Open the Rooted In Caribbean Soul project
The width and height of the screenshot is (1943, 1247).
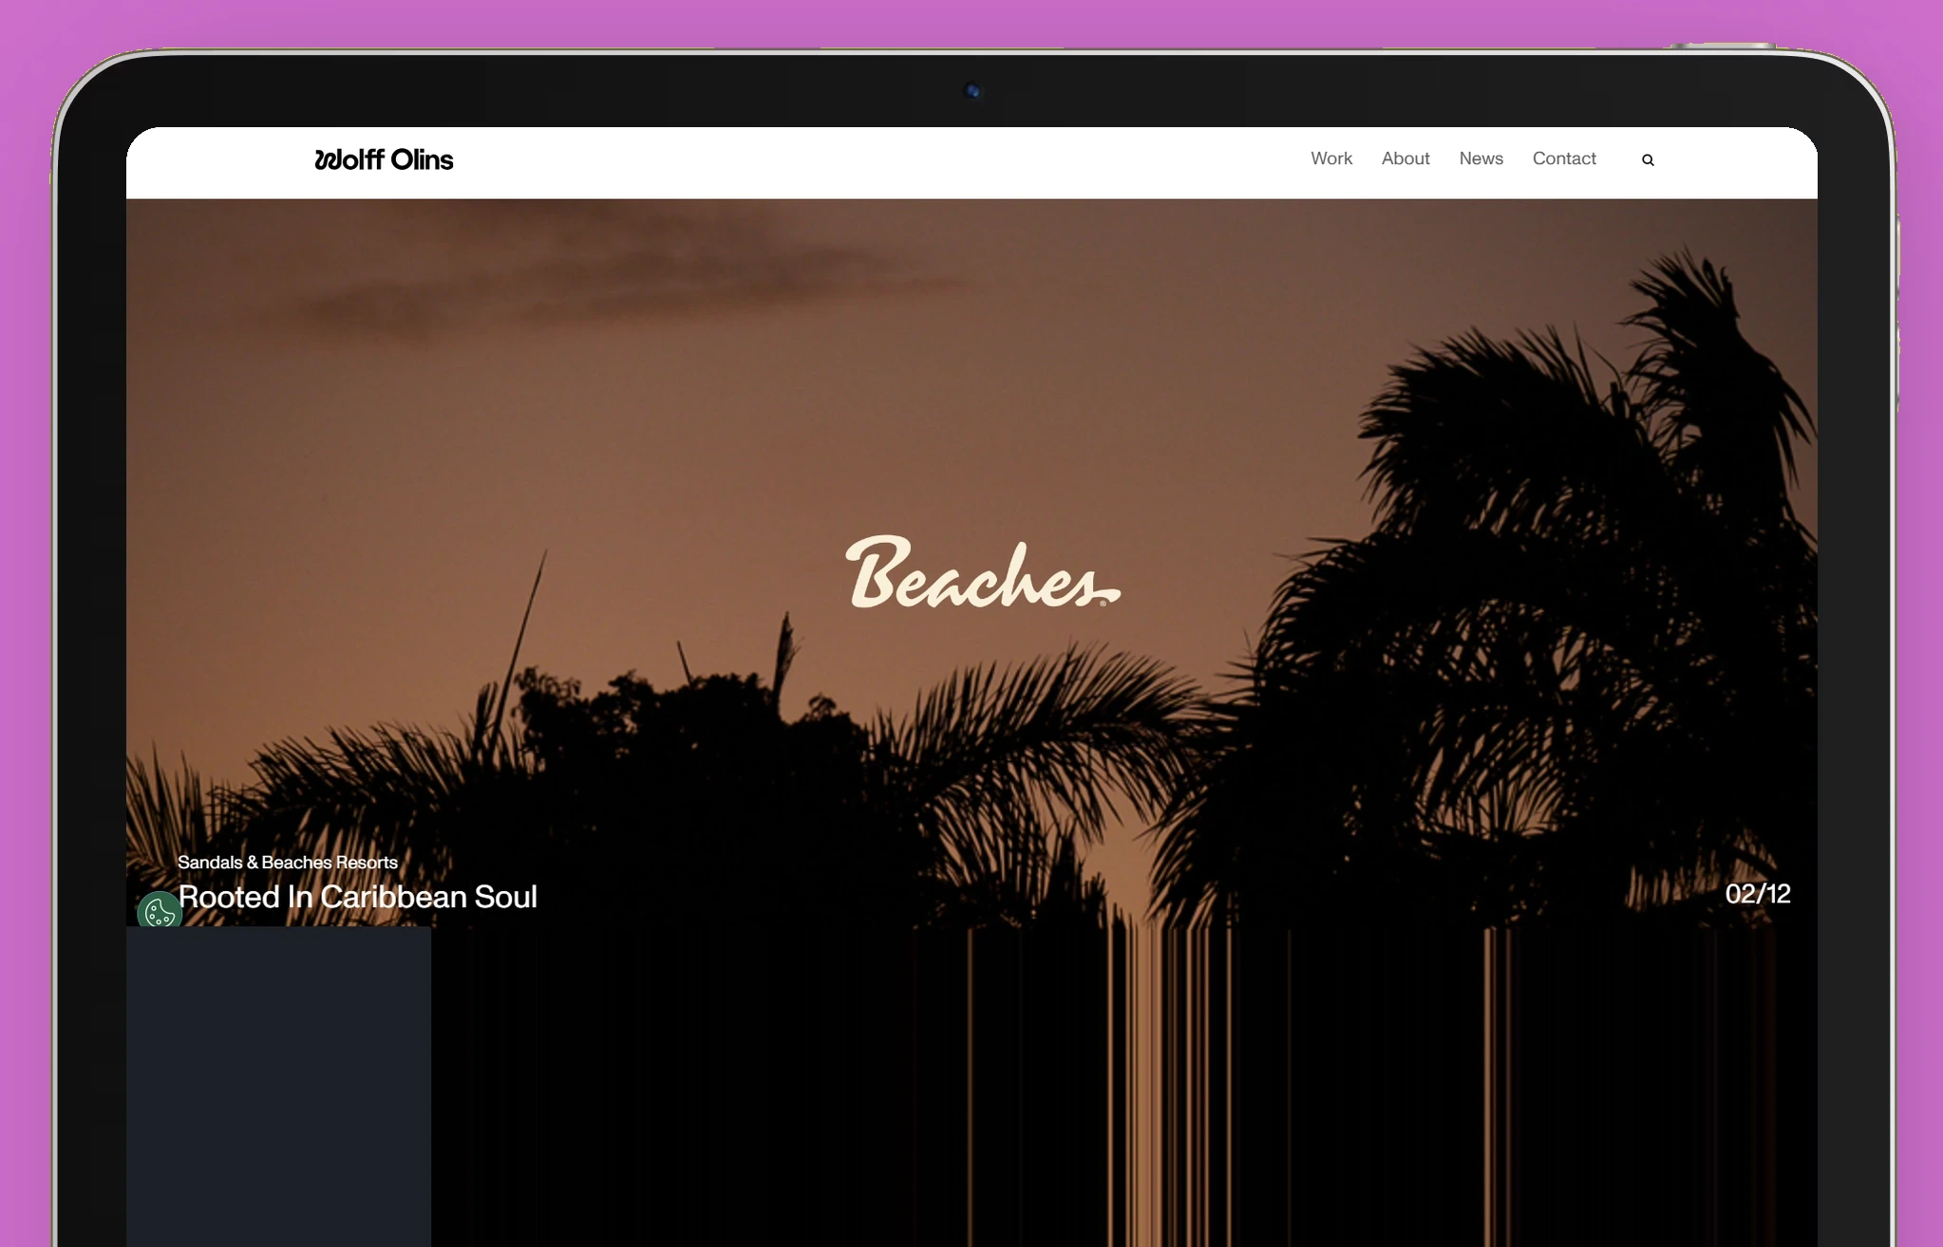click(x=358, y=897)
